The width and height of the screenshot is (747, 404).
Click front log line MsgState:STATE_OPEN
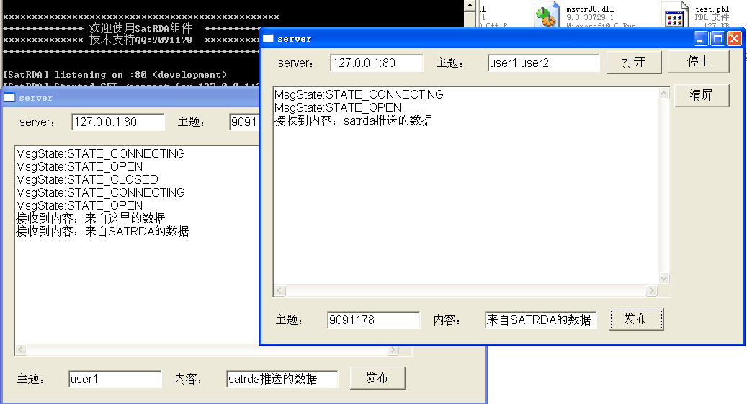[338, 108]
